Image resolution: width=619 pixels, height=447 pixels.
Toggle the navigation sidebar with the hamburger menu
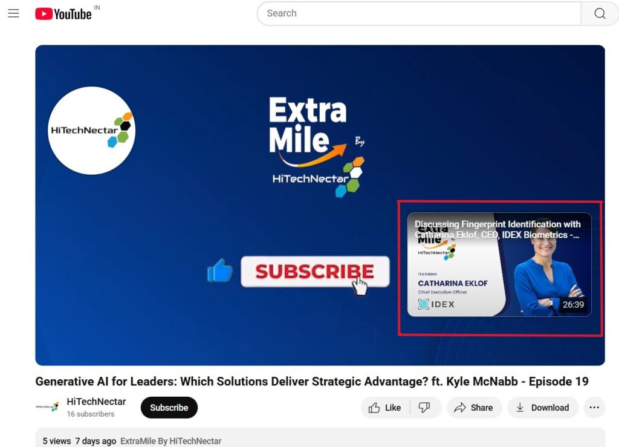(13, 13)
